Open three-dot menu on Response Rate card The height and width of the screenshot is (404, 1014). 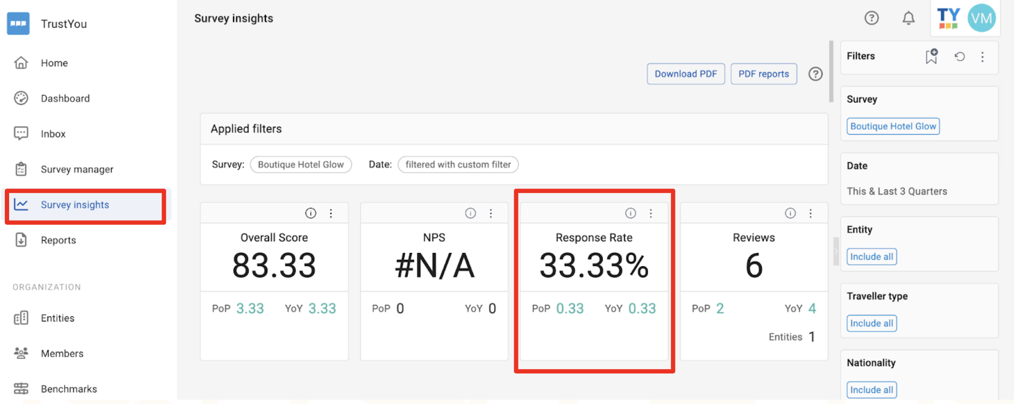(651, 213)
